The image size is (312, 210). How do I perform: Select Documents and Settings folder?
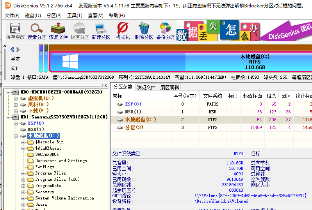tap(61, 161)
